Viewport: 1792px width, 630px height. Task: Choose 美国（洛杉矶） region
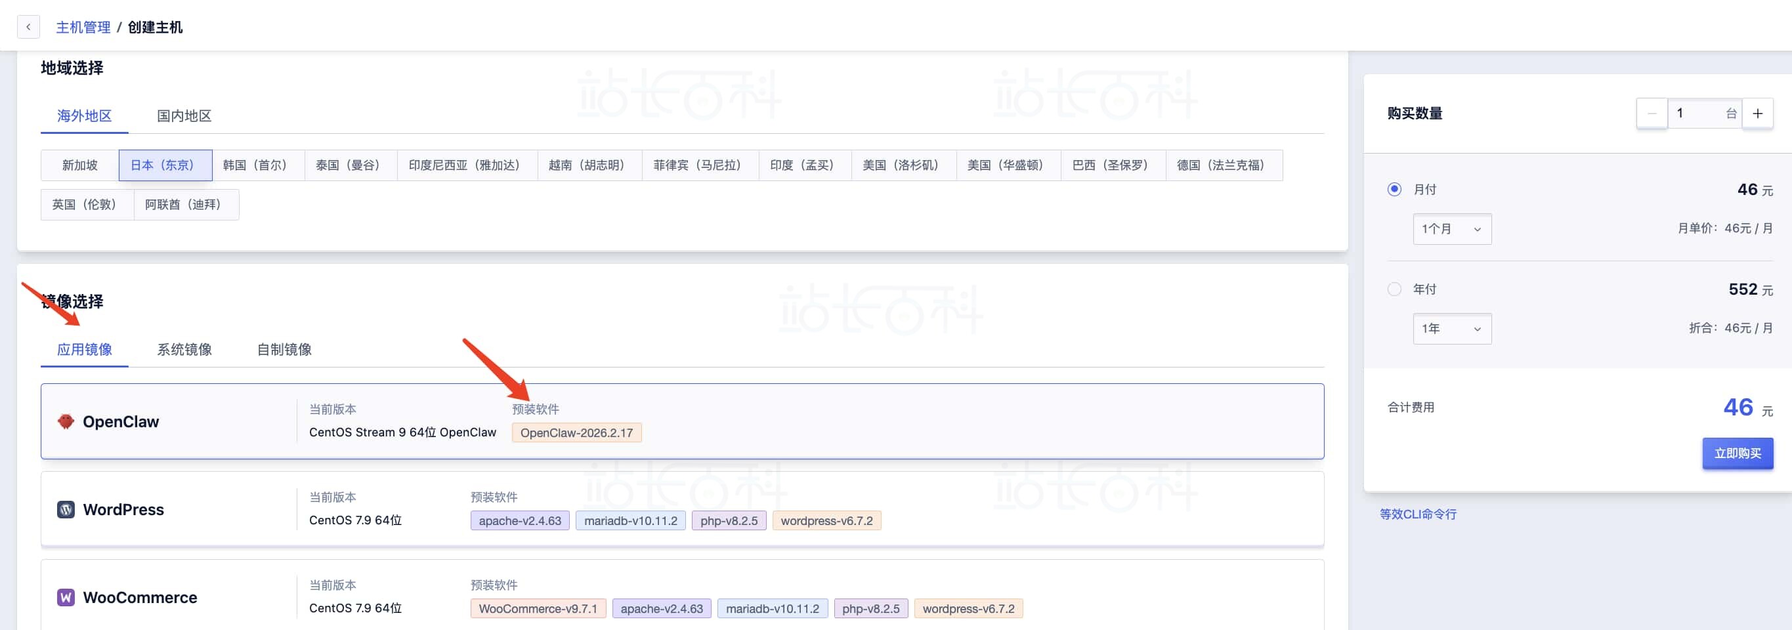point(904,165)
